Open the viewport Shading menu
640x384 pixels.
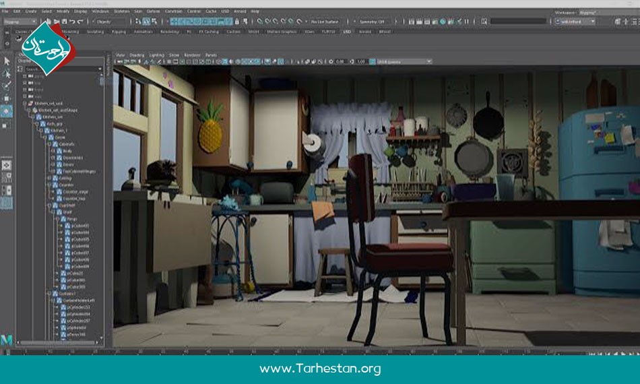click(137, 55)
